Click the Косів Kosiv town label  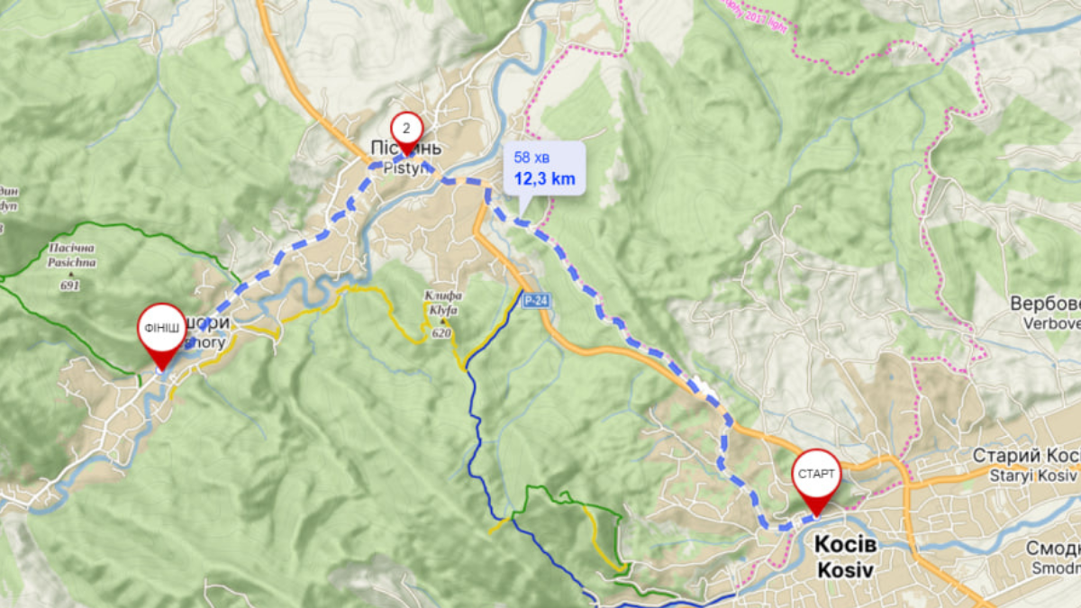[845, 557]
